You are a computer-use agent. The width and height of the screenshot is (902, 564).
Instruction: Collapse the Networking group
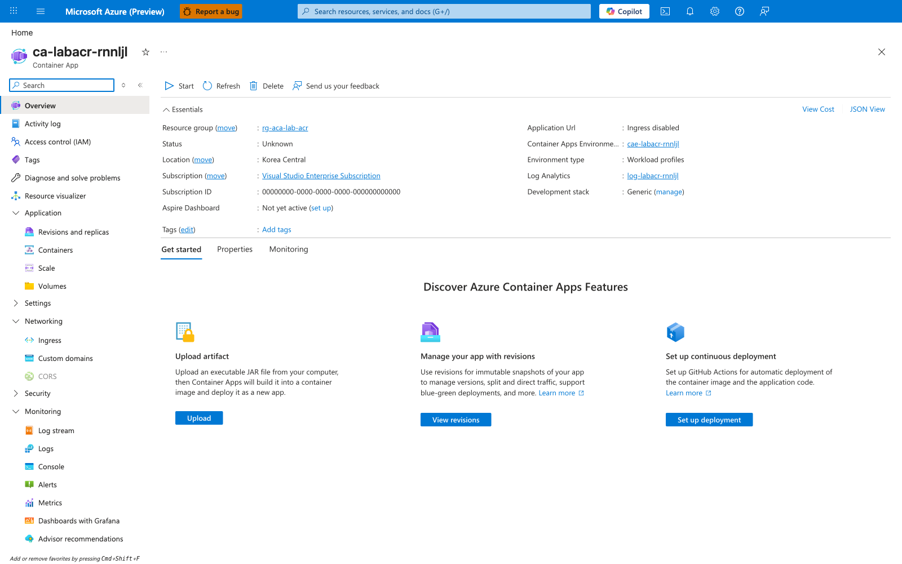click(x=16, y=321)
